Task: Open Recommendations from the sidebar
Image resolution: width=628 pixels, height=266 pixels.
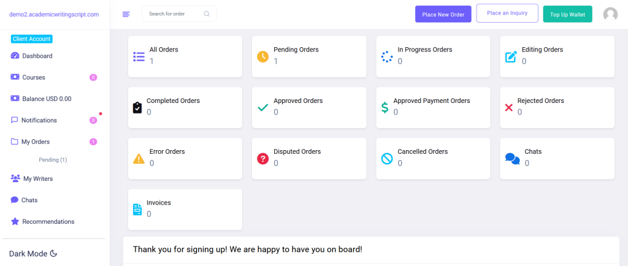Action: [x=48, y=221]
